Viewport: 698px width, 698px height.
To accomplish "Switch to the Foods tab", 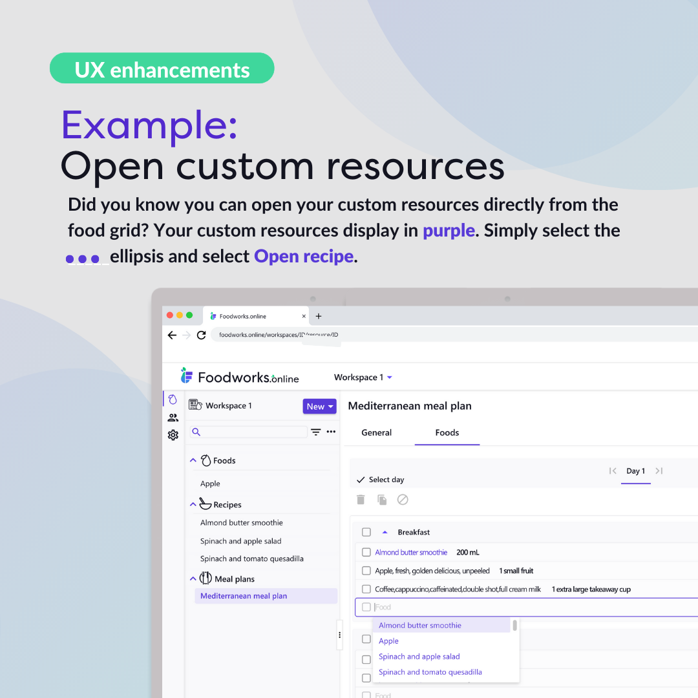I will pos(447,432).
